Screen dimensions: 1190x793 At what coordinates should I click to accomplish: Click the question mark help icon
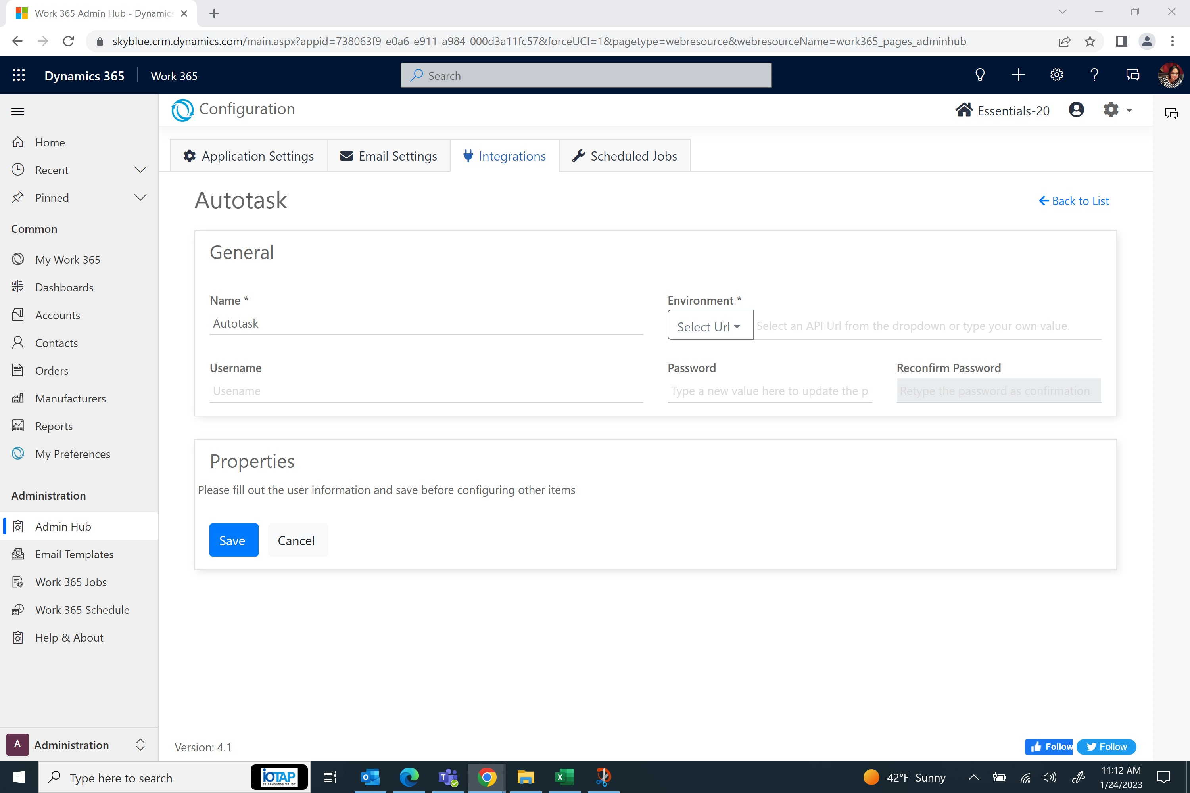(x=1094, y=75)
